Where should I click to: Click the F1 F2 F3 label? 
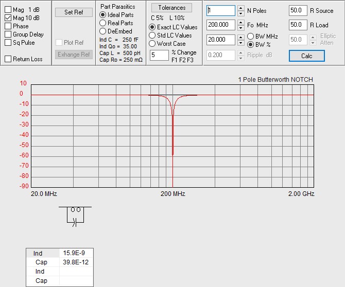pyautogui.click(x=182, y=60)
